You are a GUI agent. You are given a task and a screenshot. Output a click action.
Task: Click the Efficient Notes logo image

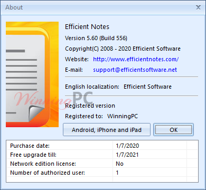click(32, 74)
